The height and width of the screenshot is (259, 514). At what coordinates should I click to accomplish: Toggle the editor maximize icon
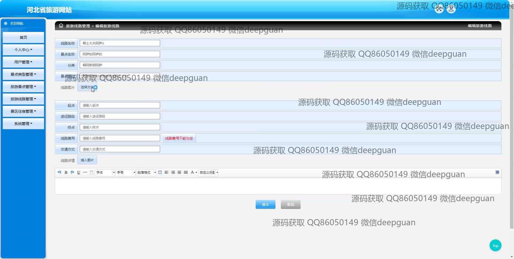(497, 172)
